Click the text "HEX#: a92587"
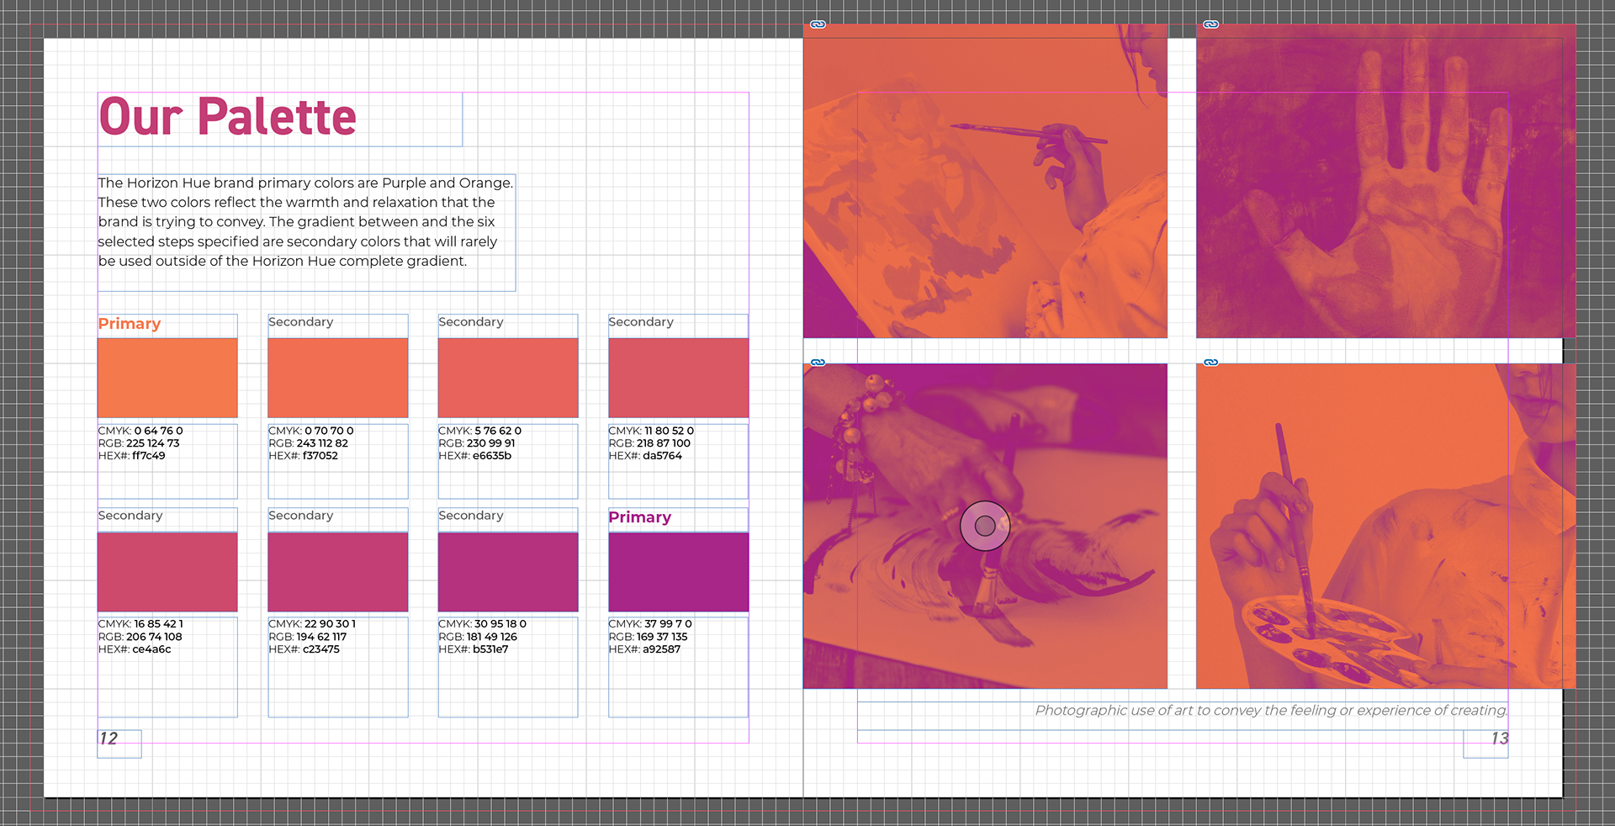Viewport: 1615px width, 826px height. coord(645,649)
